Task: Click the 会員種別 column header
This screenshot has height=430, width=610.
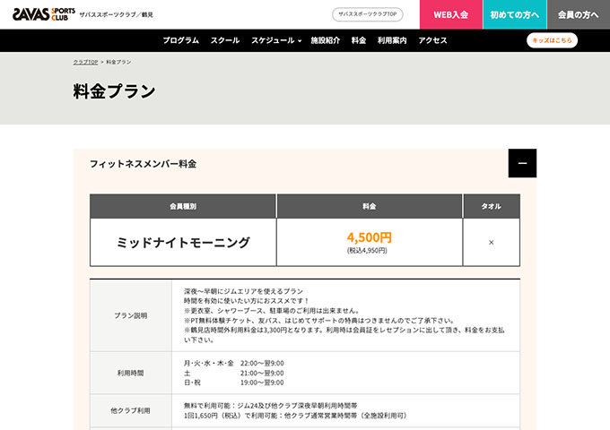Action: [x=183, y=206]
